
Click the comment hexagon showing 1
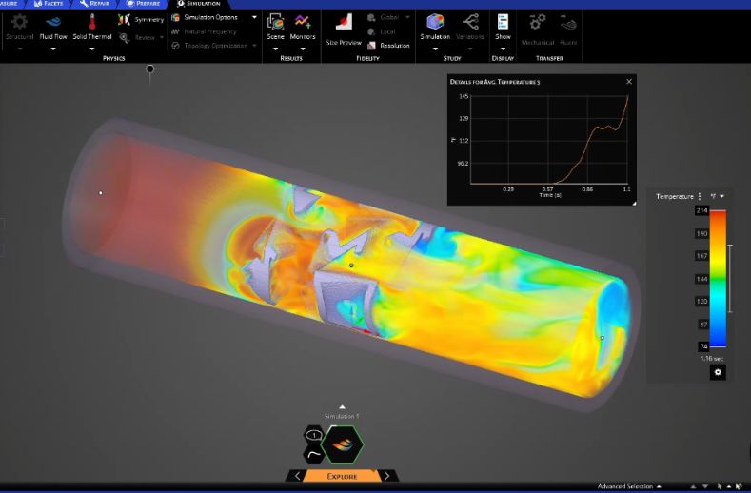tap(314, 436)
